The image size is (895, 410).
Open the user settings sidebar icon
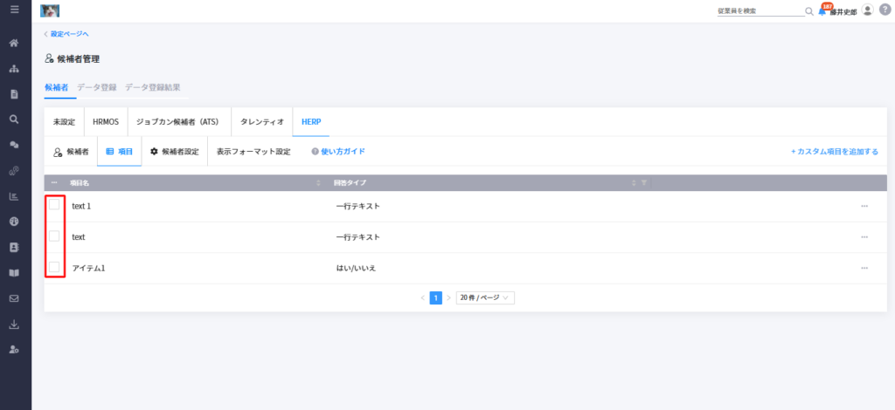pyautogui.click(x=14, y=350)
